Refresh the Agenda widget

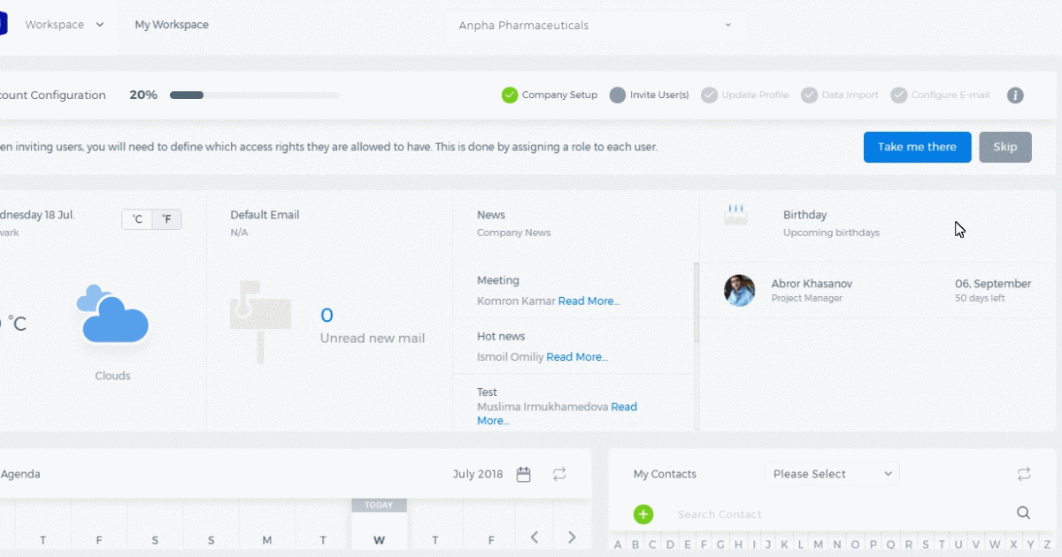(559, 475)
